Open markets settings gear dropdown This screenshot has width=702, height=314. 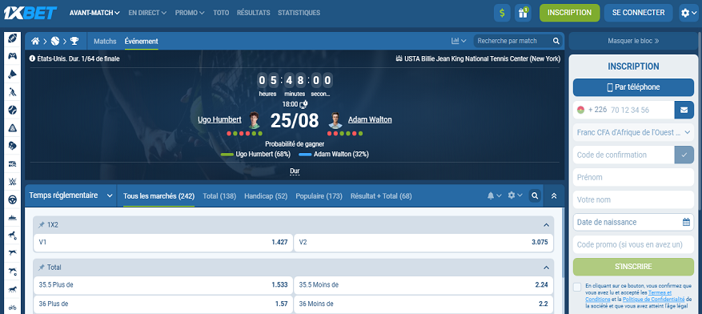pyautogui.click(x=515, y=195)
